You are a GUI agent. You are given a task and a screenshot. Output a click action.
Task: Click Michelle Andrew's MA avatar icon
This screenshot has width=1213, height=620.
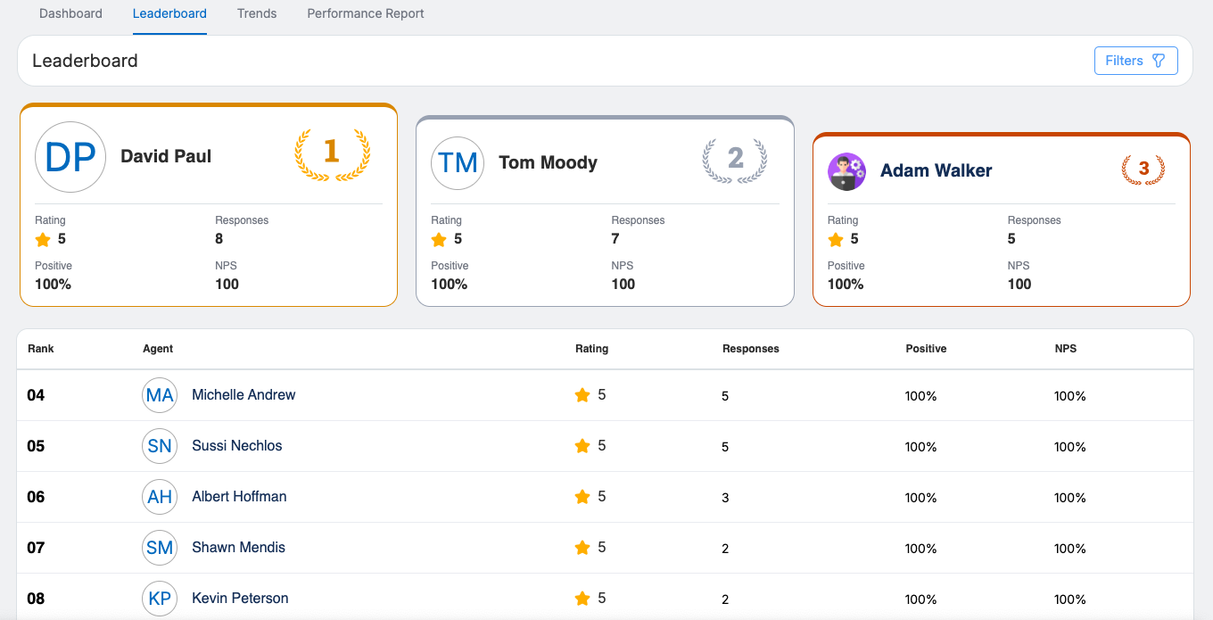pyautogui.click(x=160, y=395)
